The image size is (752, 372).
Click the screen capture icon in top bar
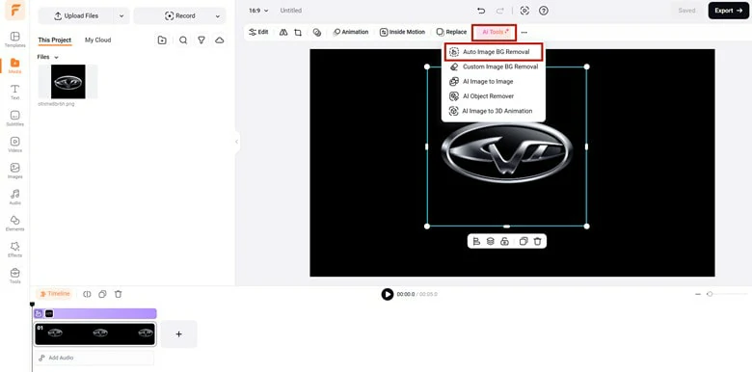point(524,11)
